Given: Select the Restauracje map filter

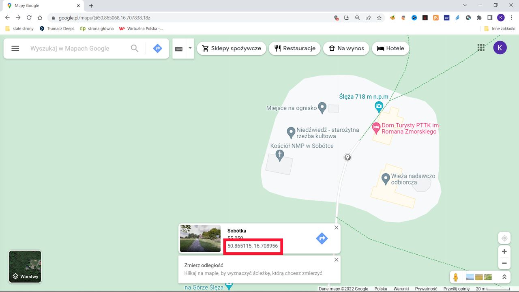Looking at the screenshot, I should click(294, 48).
